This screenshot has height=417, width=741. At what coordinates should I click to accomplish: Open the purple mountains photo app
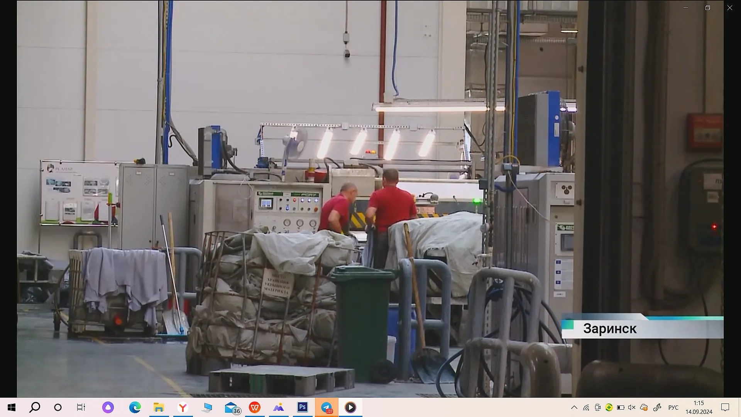coord(279,407)
